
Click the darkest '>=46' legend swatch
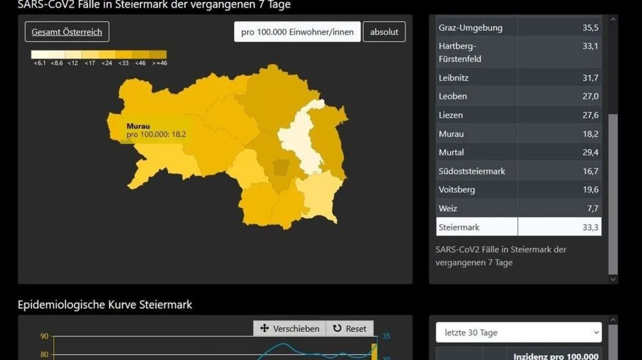[159, 54]
